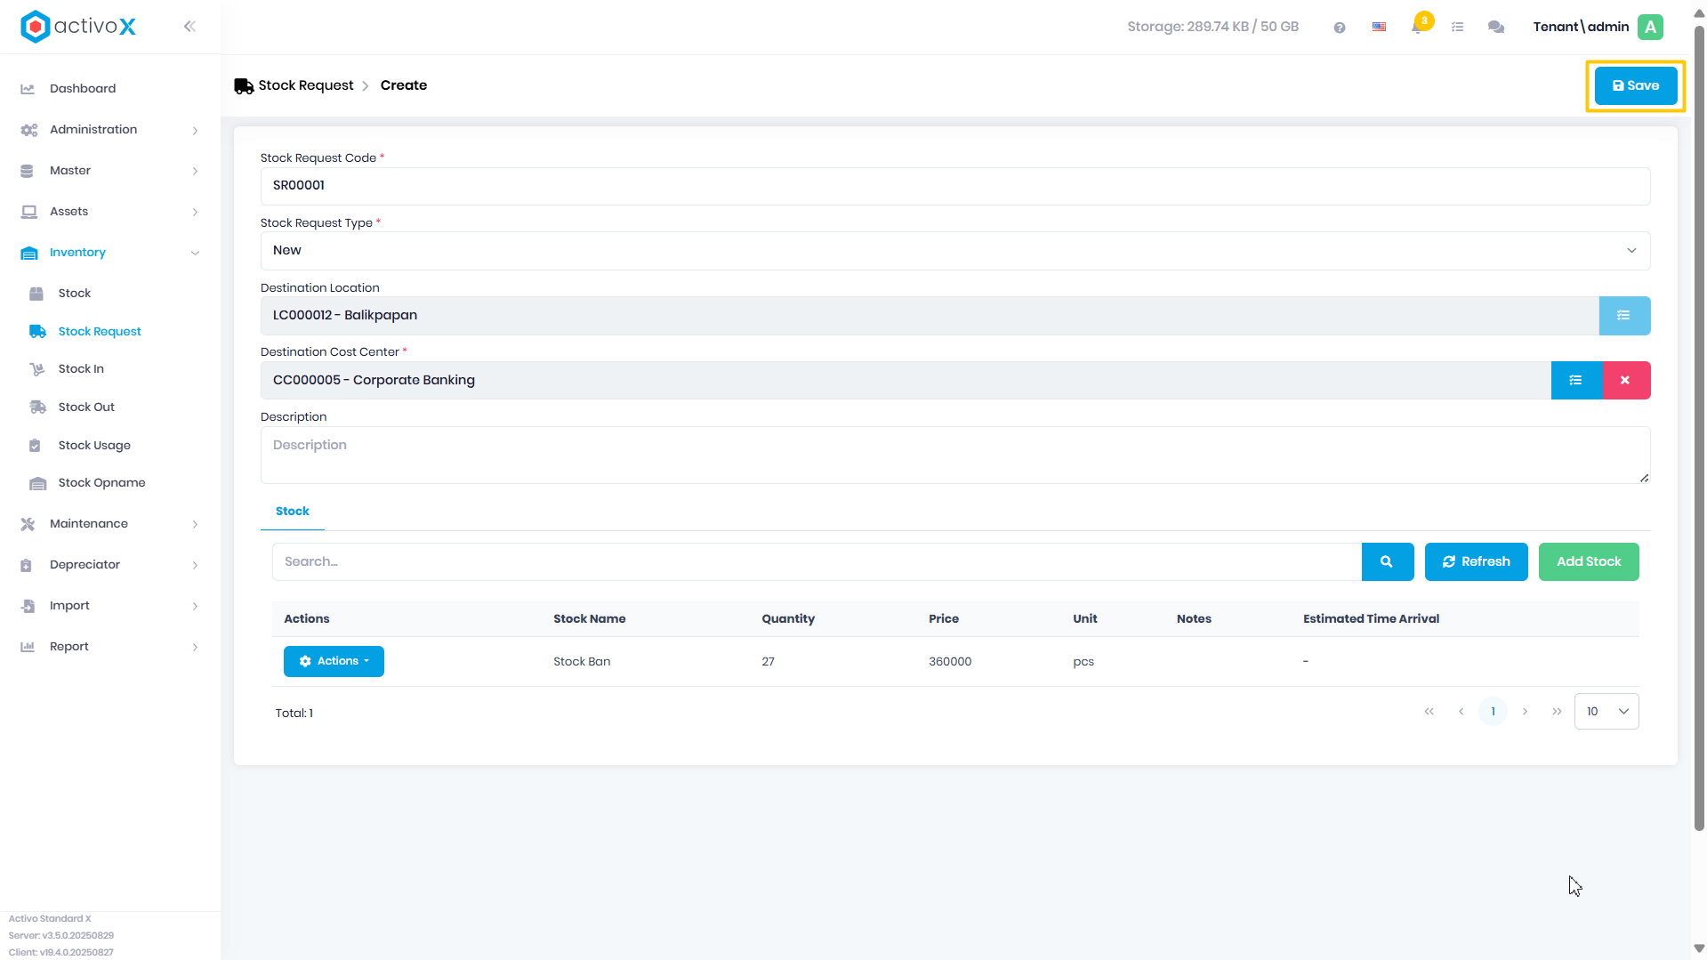Go to first page of stock table

[x=1429, y=712]
